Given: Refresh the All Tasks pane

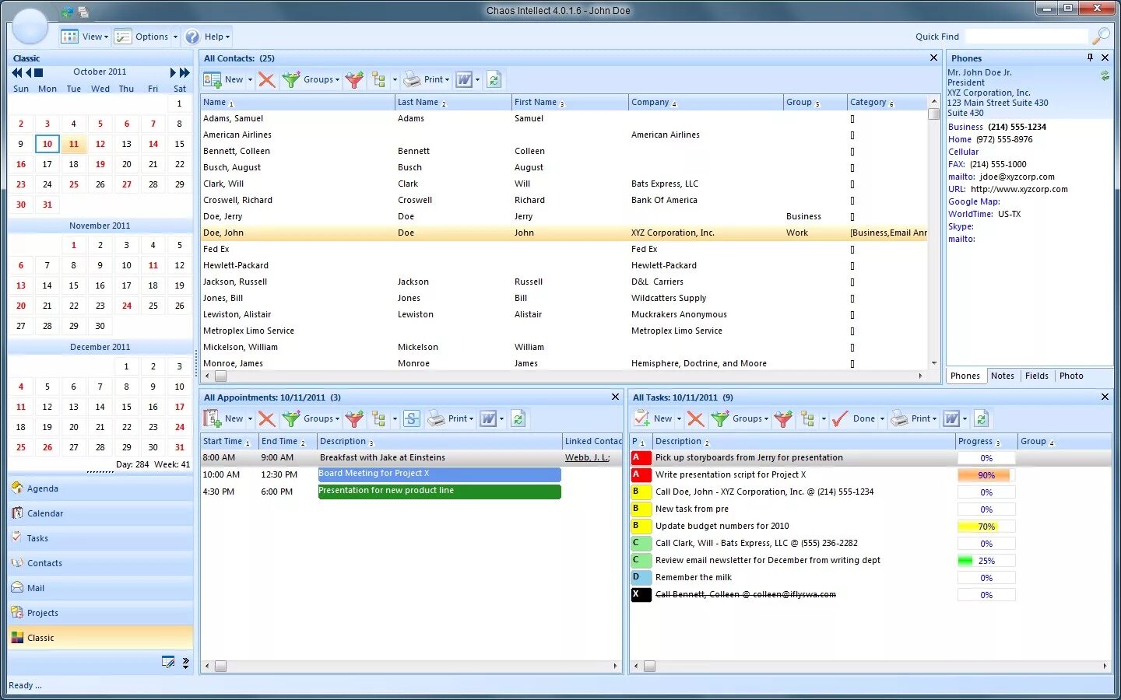Looking at the screenshot, I should point(981,418).
